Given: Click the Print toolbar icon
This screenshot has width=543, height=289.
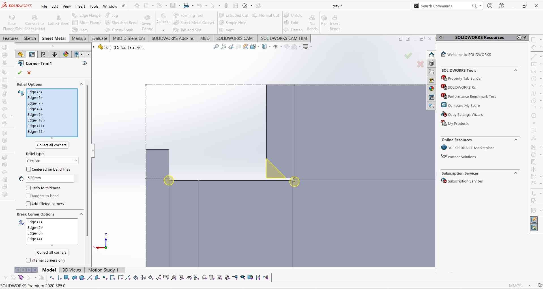Looking at the screenshot, I should coord(186,6).
